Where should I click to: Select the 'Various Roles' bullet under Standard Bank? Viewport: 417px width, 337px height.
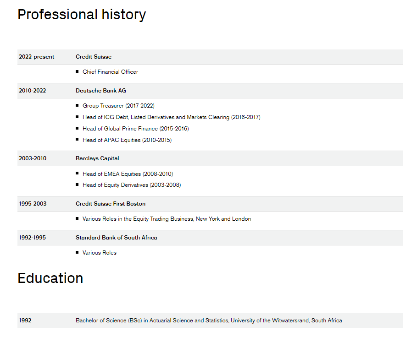point(100,253)
